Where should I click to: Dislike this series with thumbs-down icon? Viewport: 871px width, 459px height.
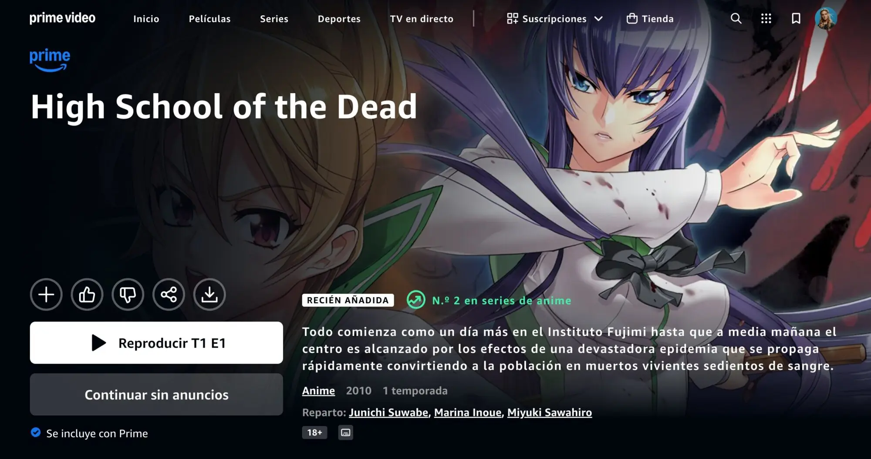tap(128, 295)
